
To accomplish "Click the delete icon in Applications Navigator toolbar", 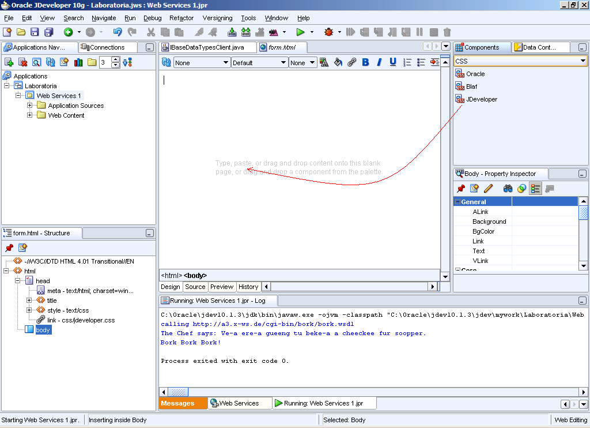I will [x=22, y=62].
